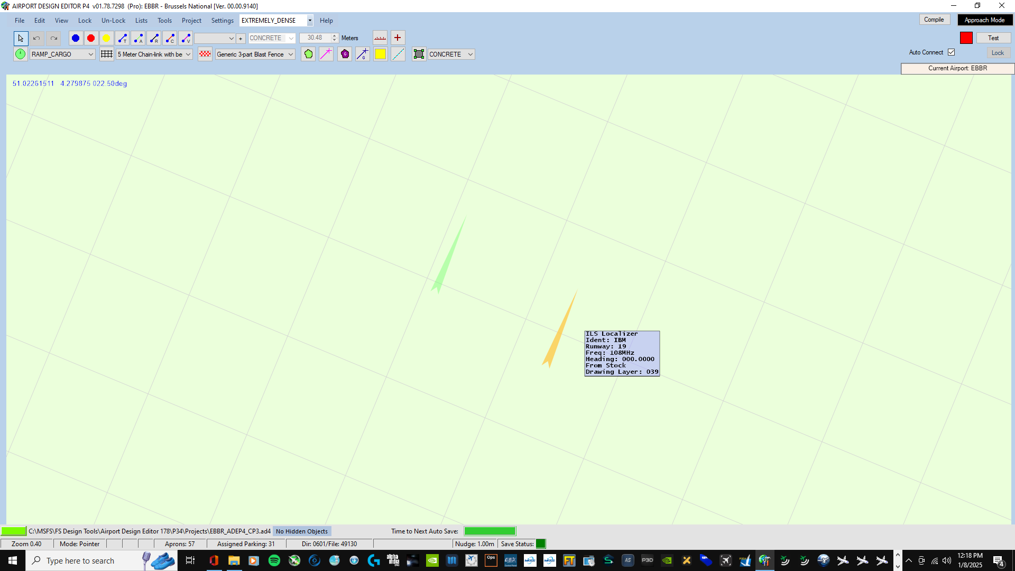1015x571 pixels.
Task: Click the 30.48 width value field
Action: (315, 38)
